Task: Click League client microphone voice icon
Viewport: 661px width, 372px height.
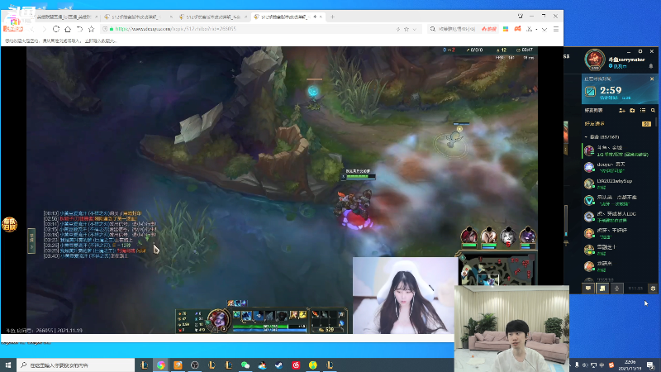Action: [x=616, y=289]
